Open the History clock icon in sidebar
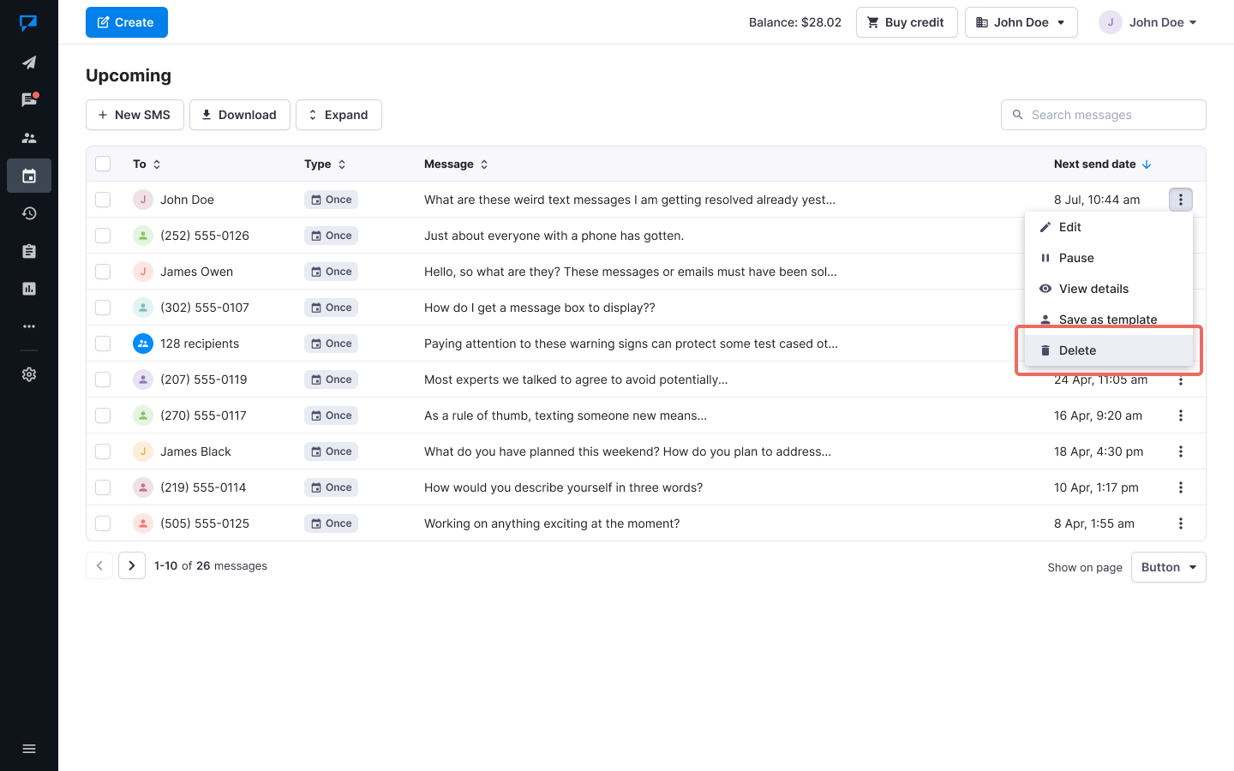The height and width of the screenshot is (771, 1234). click(x=29, y=213)
